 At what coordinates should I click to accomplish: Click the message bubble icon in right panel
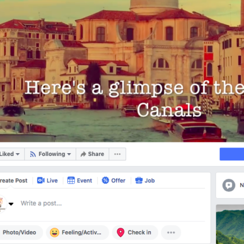(229, 185)
